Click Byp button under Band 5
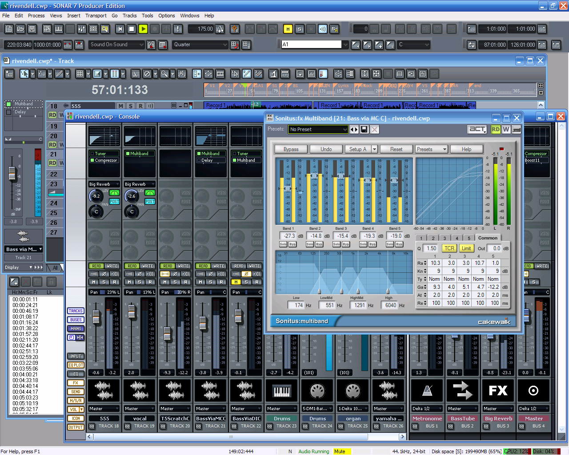This screenshot has height=455, width=569. 399,244
